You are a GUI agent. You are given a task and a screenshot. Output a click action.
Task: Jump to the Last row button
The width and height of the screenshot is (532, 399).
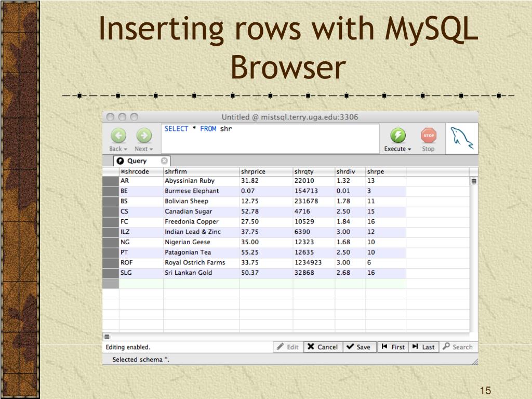(423, 347)
